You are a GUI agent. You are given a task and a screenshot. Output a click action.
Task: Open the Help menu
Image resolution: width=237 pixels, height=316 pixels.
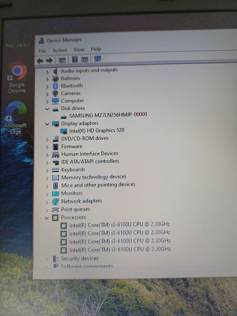(96, 49)
